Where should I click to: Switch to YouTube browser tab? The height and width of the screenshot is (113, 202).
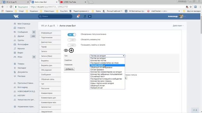[x=73, y=2]
